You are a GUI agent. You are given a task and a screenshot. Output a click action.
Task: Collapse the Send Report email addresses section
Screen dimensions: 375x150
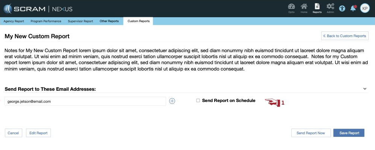tap(364, 89)
